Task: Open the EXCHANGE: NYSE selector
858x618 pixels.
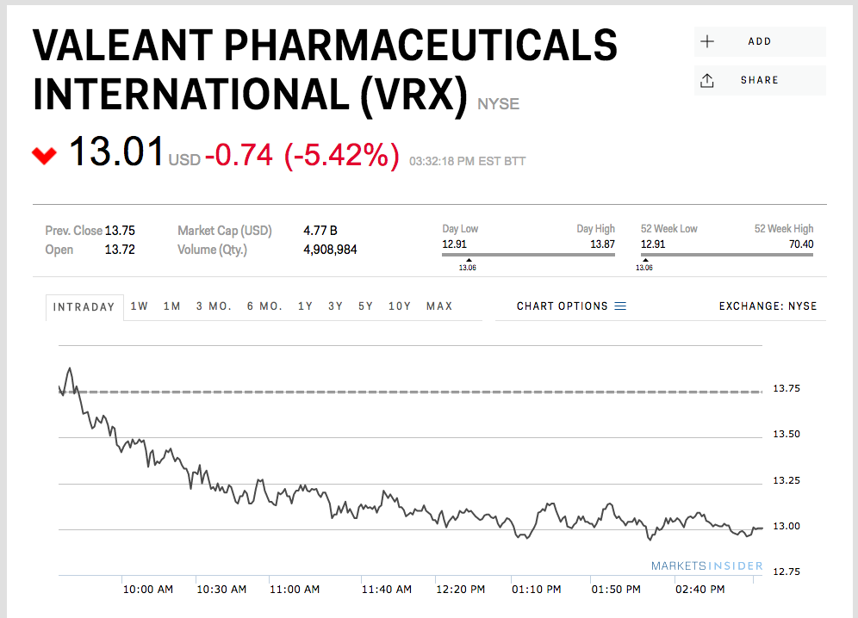Action: click(x=768, y=306)
